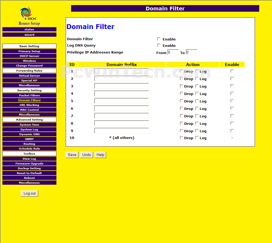Open Packet Filters page
This screenshot has width=272, height=243.
[x=29, y=95]
